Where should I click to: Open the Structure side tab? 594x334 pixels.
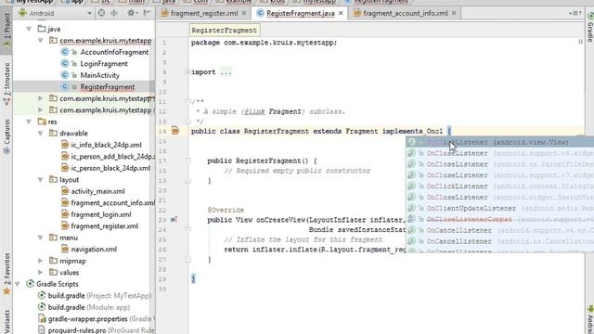6,84
